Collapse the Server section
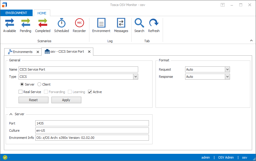 click(x=11, y=114)
